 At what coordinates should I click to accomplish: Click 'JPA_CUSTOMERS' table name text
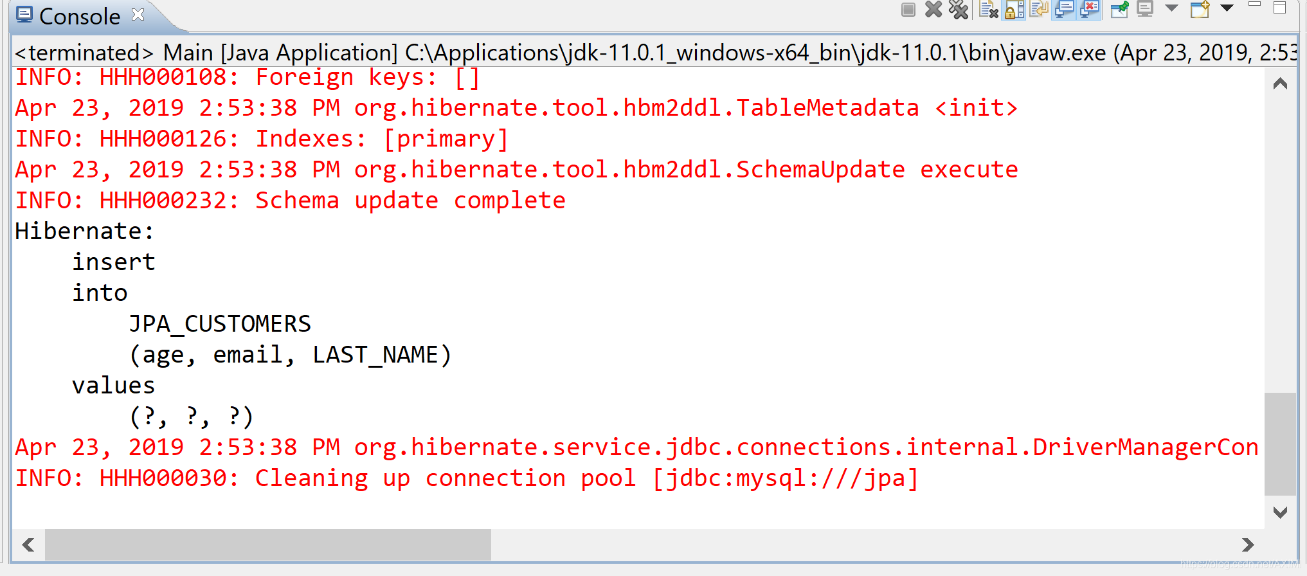click(220, 324)
